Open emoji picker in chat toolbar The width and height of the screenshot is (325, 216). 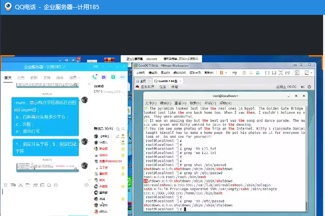[5, 184]
